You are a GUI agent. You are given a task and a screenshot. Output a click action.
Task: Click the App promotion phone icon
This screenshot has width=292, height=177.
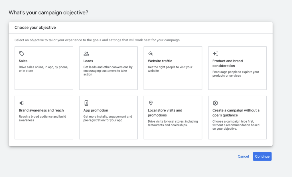click(86, 103)
